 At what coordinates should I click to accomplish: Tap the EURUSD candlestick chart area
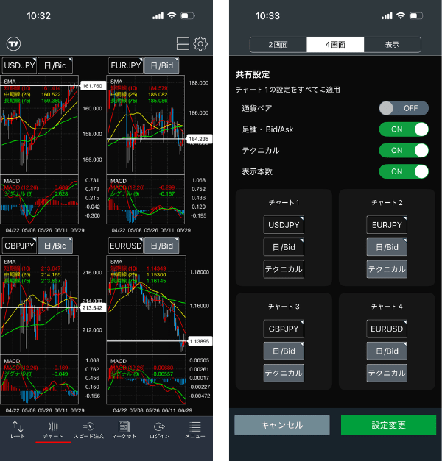pyautogui.click(x=146, y=305)
